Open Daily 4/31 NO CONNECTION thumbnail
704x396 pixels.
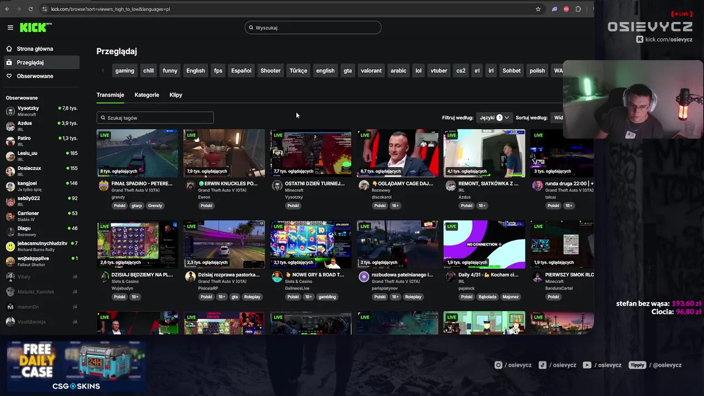click(484, 244)
